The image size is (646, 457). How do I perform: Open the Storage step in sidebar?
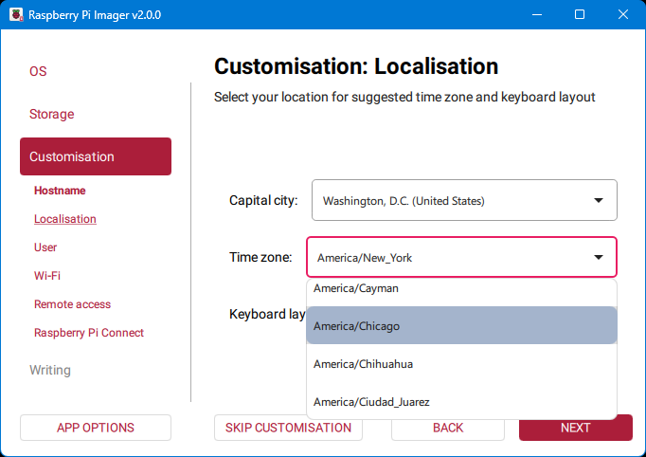(x=51, y=115)
